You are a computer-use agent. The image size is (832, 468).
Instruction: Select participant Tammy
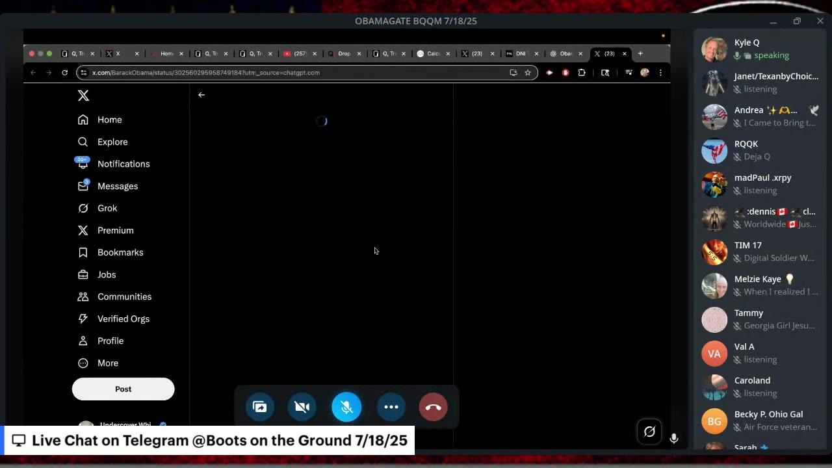760,319
